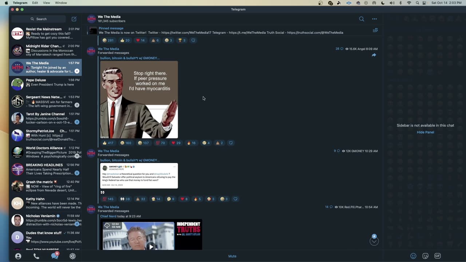Open the Kathy Hahn chat
The width and height of the screenshot is (466, 262).
click(46, 203)
